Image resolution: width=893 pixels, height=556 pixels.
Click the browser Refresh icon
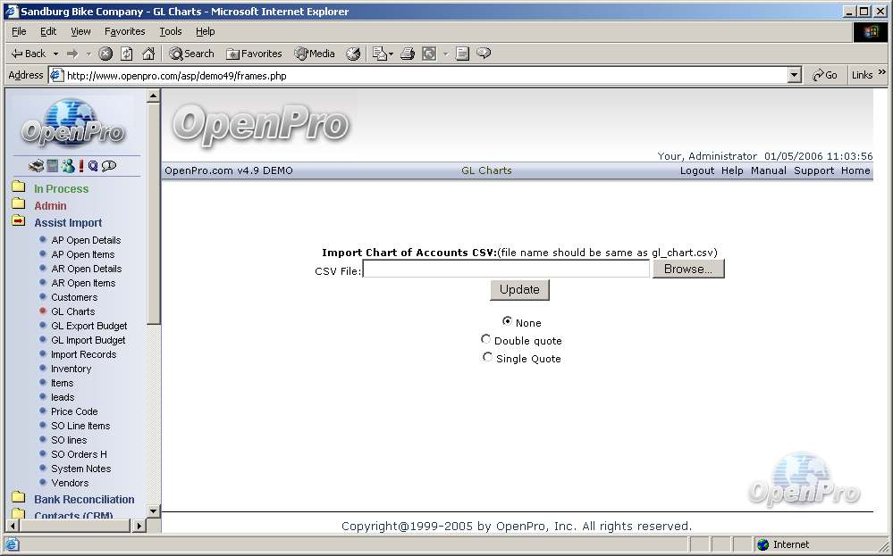pos(127,54)
